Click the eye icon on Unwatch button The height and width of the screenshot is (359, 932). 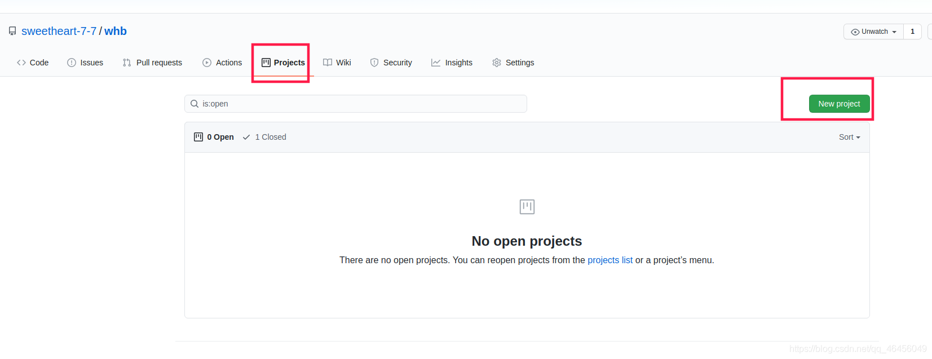click(855, 32)
